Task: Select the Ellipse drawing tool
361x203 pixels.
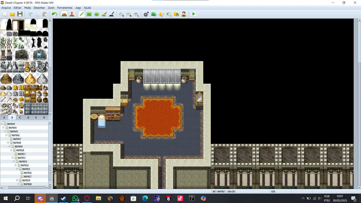Action: (97, 14)
